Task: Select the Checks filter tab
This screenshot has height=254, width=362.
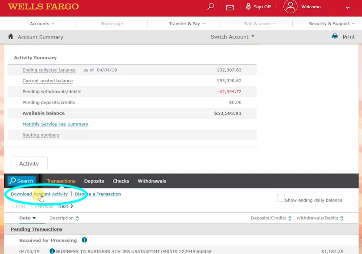Action: [x=121, y=181]
